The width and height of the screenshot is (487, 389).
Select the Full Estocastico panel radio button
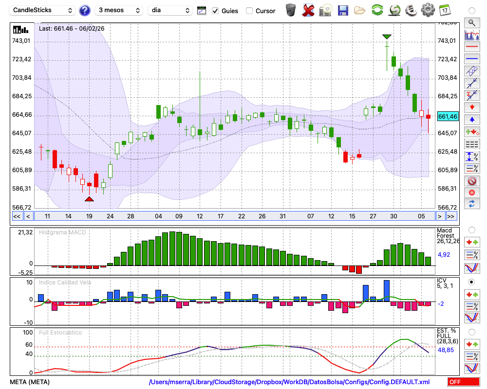pyautogui.click(x=472, y=332)
